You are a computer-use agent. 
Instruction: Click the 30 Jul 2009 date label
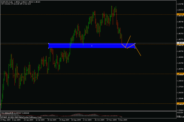(52, 120)
